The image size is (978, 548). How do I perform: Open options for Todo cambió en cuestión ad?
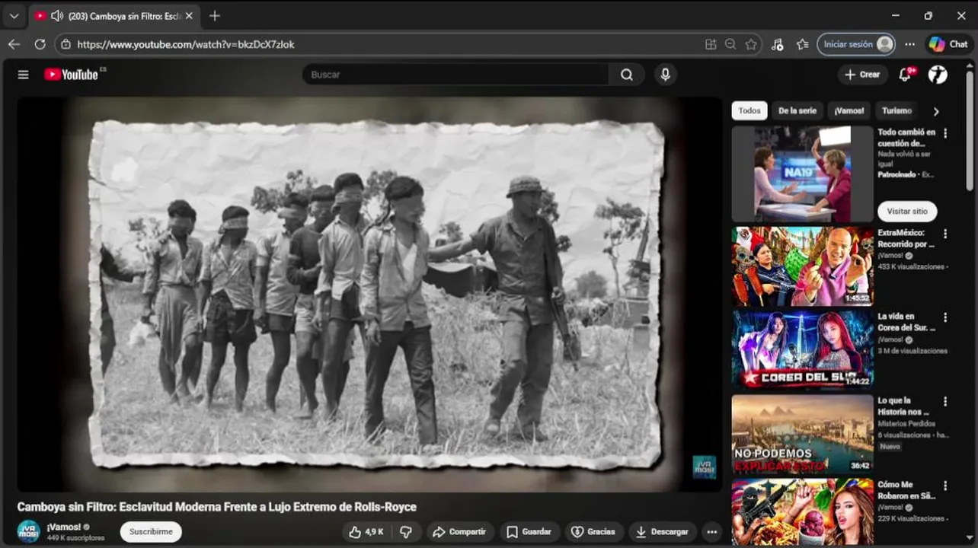tap(945, 133)
